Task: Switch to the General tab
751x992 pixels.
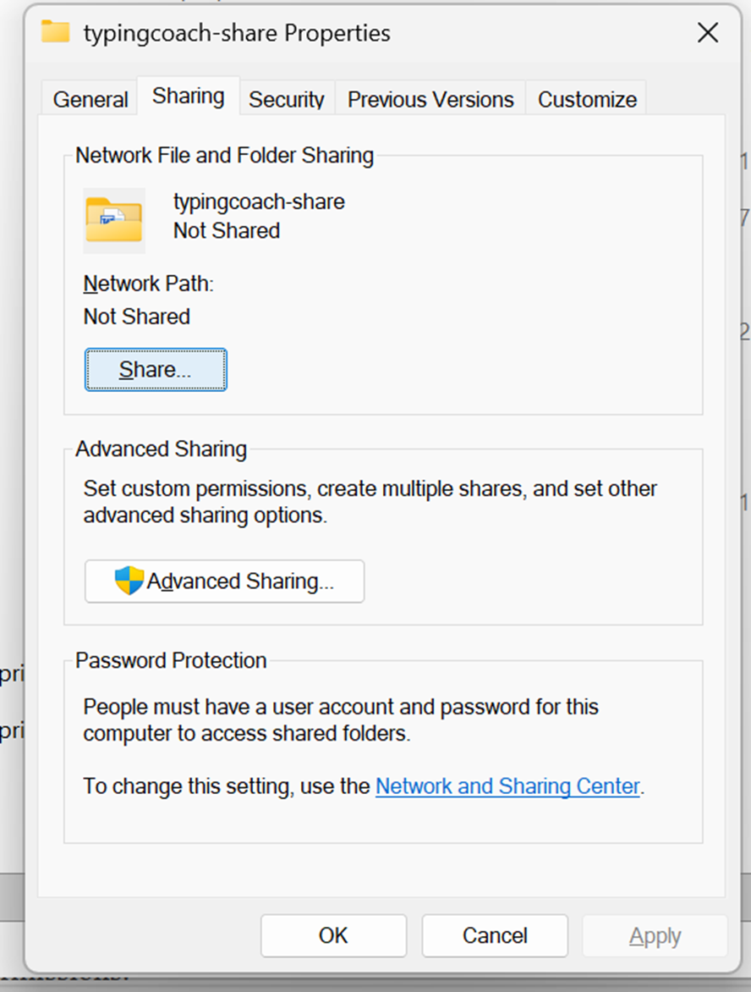Action: click(90, 99)
